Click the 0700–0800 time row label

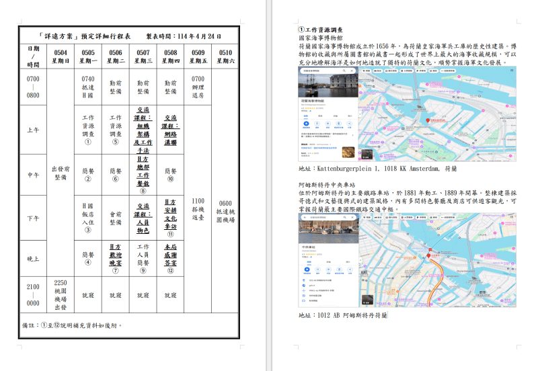(33, 87)
